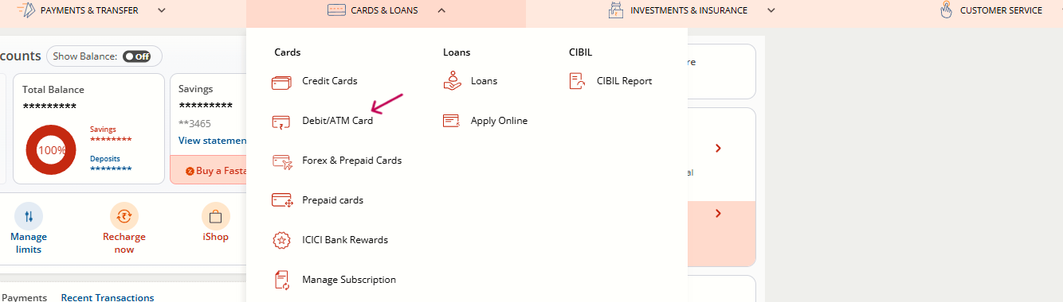Open CIBIL Report entry
The image size is (1063, 302).
pyautogui.click(x=625, y=81)
